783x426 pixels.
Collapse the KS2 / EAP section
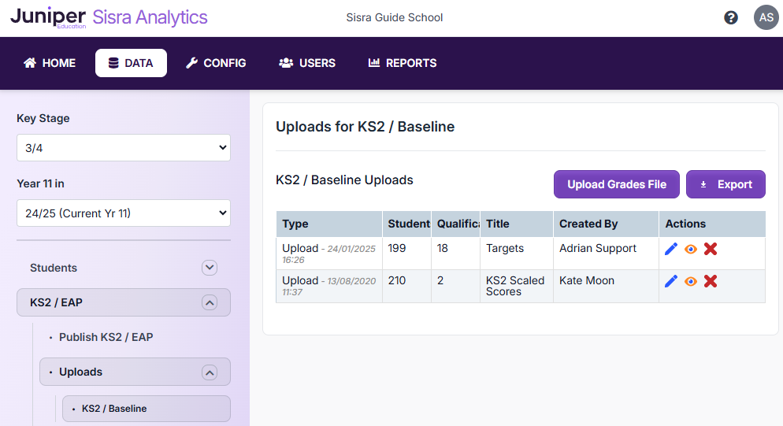210,302
